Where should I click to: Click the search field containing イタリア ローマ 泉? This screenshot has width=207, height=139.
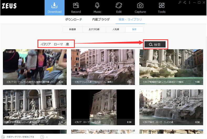[56, 44]
